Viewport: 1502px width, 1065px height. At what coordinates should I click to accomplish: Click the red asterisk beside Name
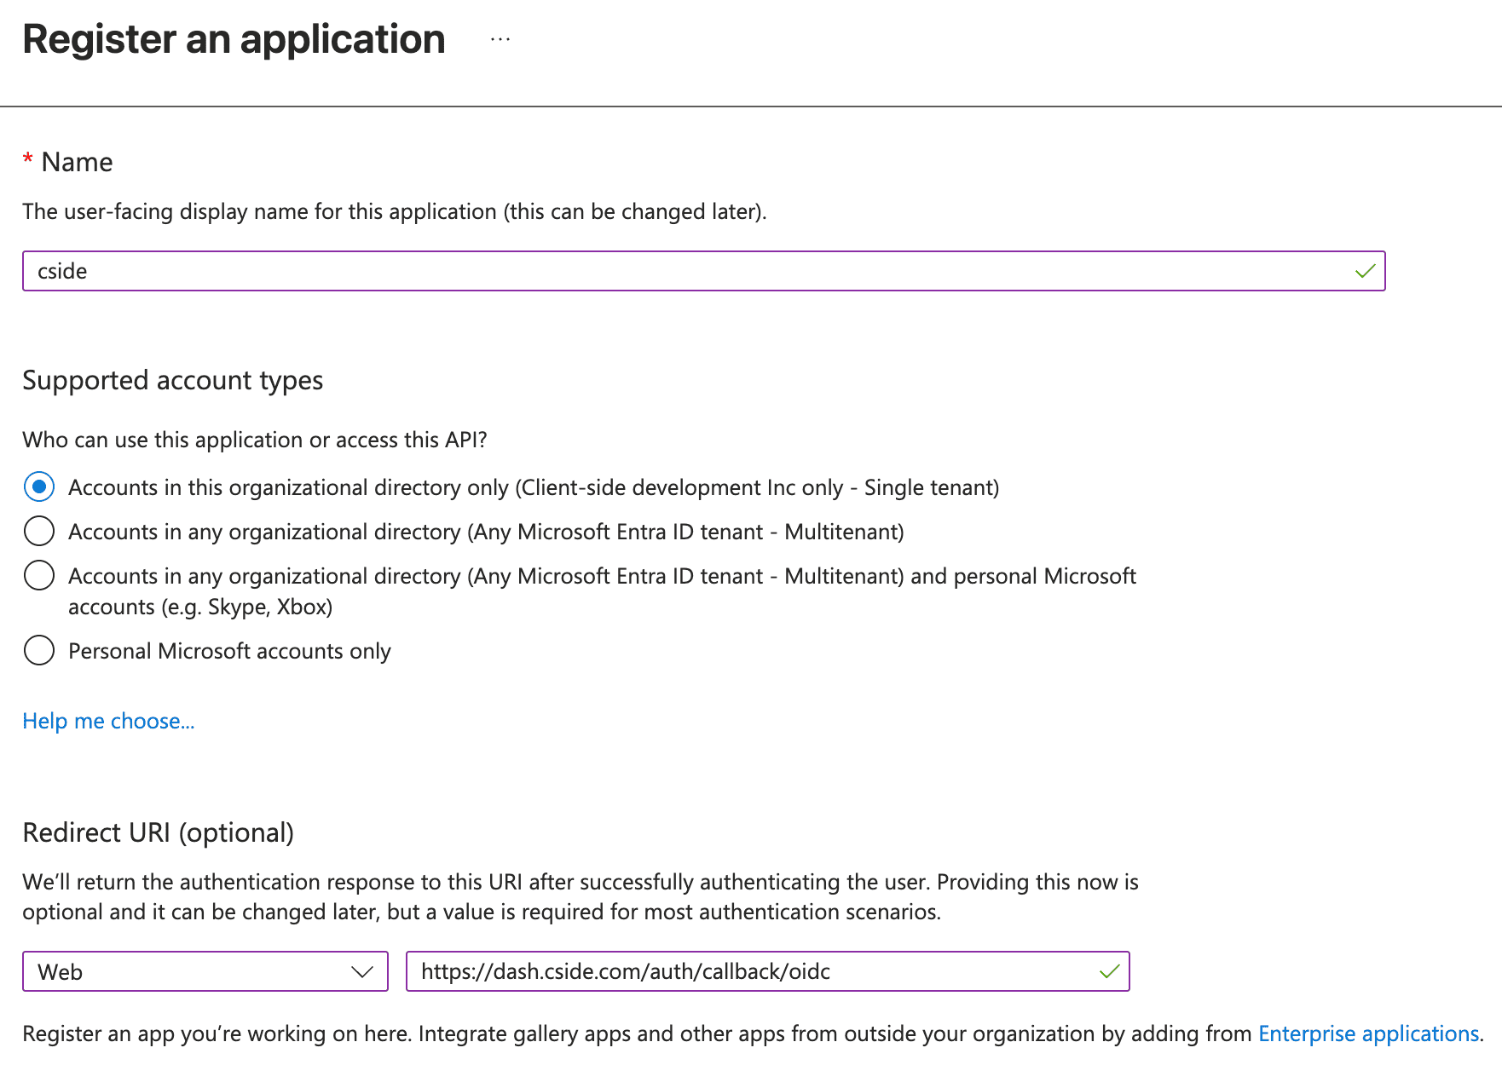(28, 158)
